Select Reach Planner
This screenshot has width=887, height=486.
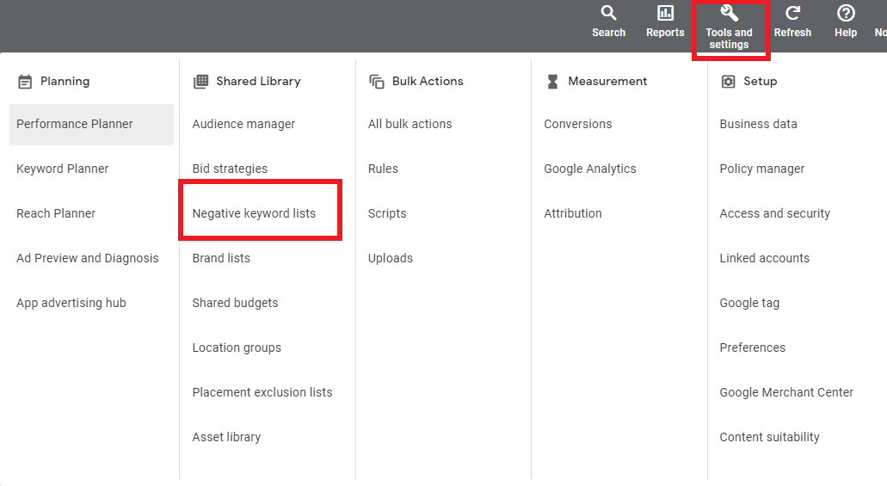56,213
